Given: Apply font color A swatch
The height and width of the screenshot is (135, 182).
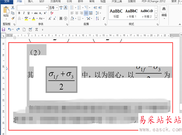Looking at the screenshot, I should pyautogui.click(x=33, y=19).
